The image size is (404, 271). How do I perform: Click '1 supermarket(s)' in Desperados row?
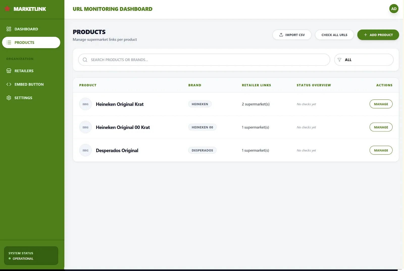click(256, 150)
